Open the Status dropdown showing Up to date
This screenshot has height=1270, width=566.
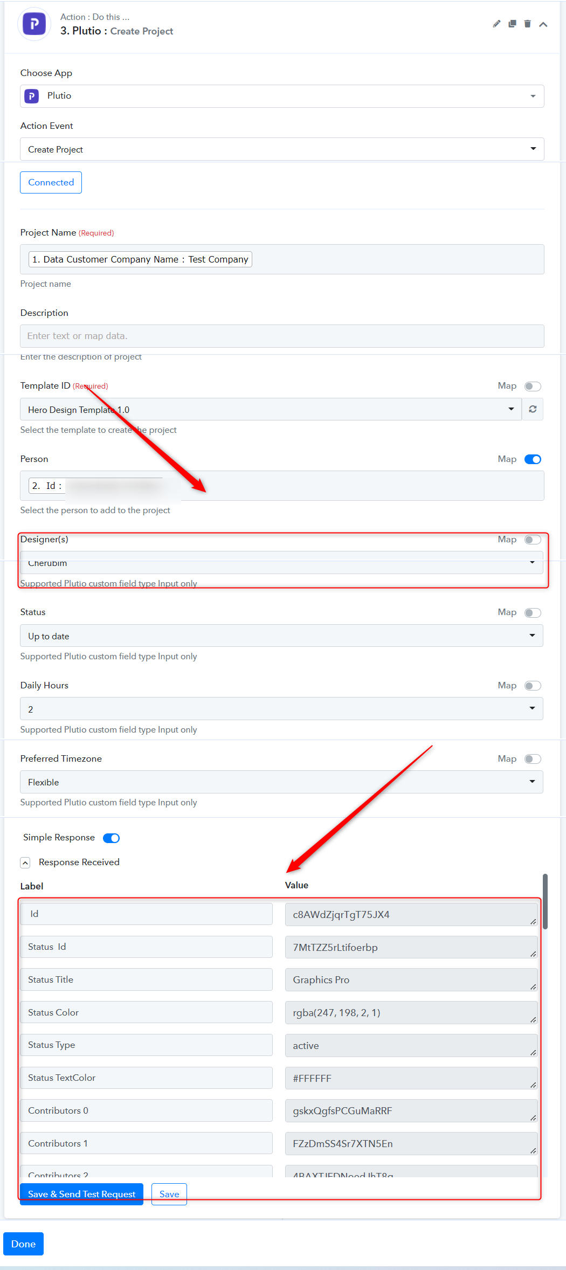tap(281, 636)
